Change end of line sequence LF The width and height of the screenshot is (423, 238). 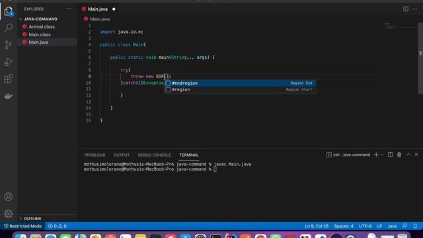pyautogui.click(x=379, y=226)
